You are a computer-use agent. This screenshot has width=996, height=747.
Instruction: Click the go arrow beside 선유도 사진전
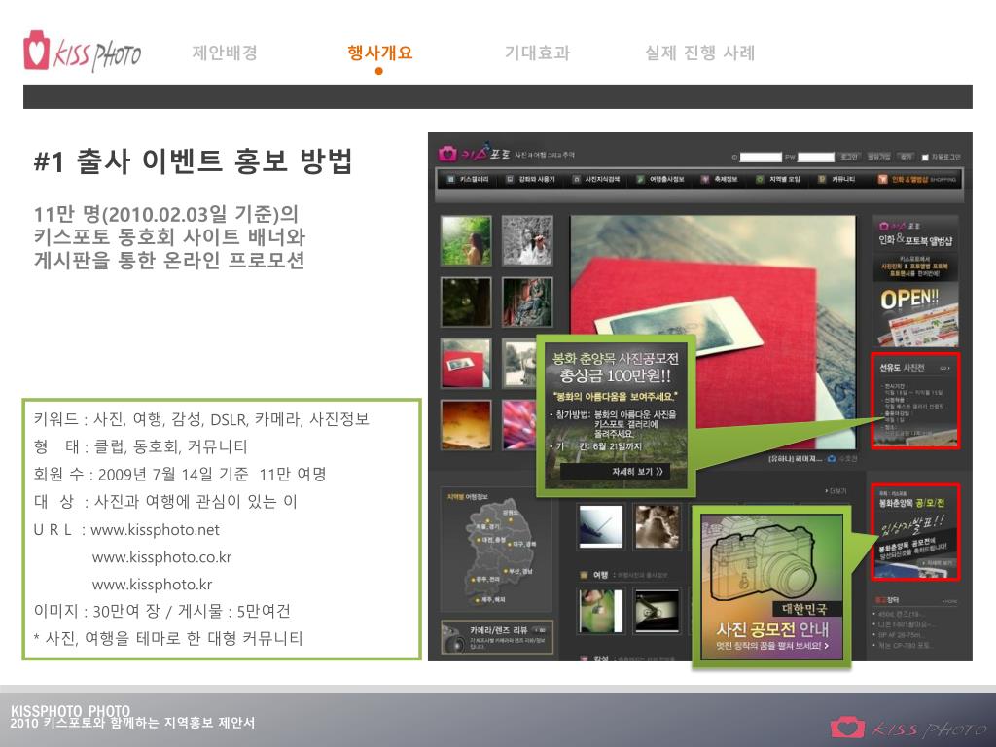pyautogui.click(x=945, y=369)
